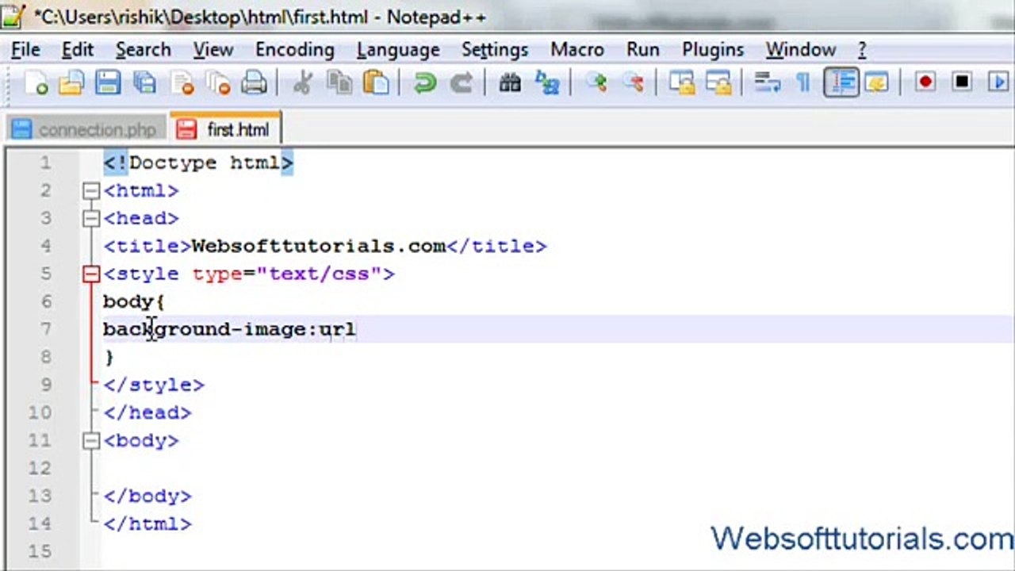This screenshot has width=1015, height=571.
Task: Open the Plugins menu
Action: coord(713,49)
